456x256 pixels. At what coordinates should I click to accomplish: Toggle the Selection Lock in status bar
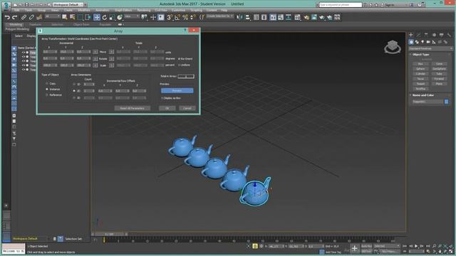point(255,246)
